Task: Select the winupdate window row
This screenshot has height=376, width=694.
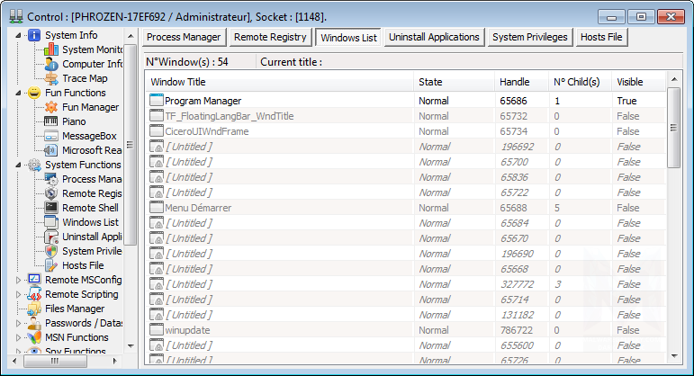Action: pos(187,330)
